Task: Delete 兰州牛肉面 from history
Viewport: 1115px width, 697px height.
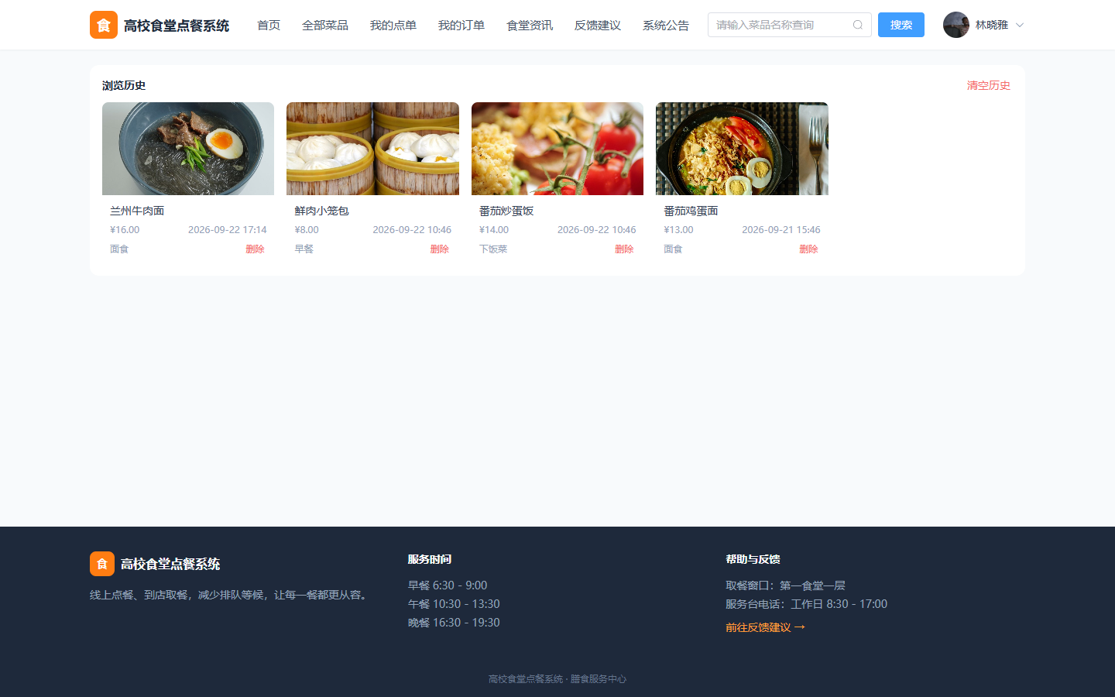Action: point(256,249)
